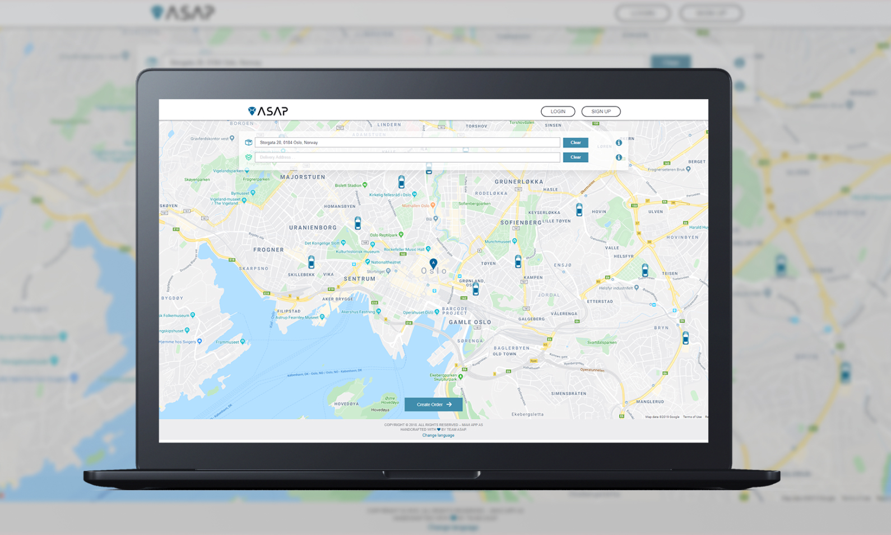This screenshot has height=535, width=891.
Task: Click the car icon near Teisen
Action: click(x=645, y=270)
